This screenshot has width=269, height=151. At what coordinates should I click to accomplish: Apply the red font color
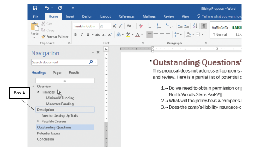137,34
